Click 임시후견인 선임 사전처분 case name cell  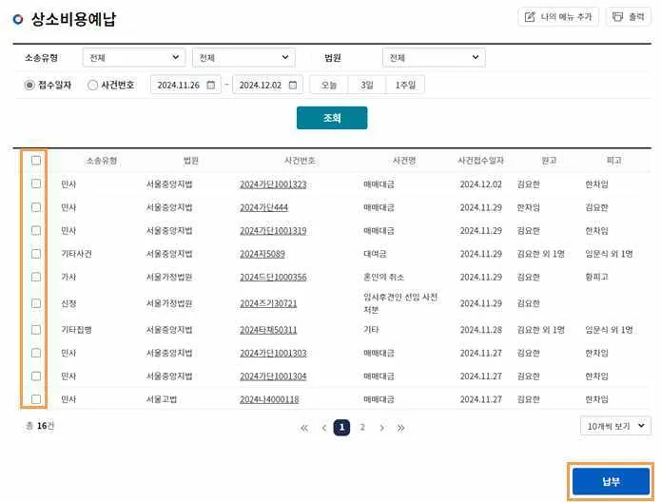coord(400,303)
